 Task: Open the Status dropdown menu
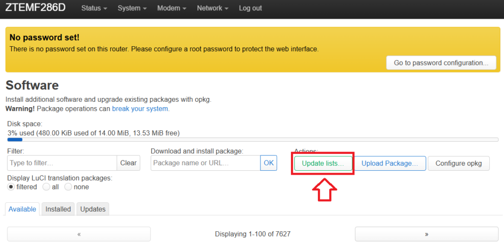tap(94, 8)
